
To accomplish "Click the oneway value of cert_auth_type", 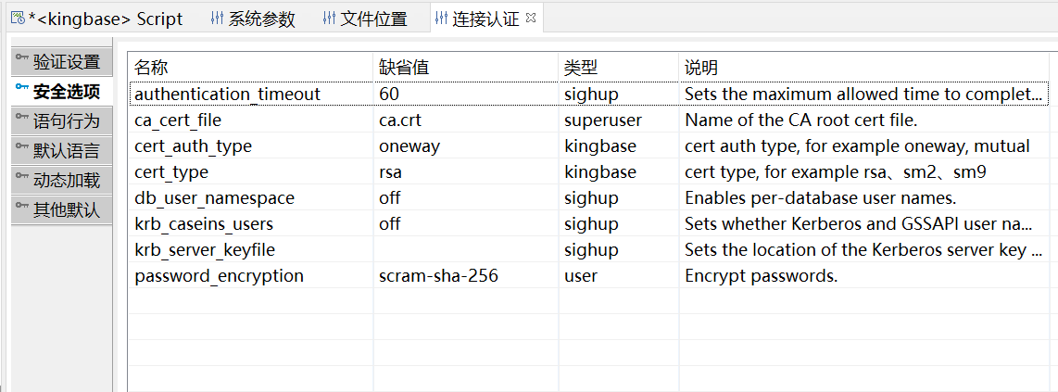I will [x=409, y=146].
